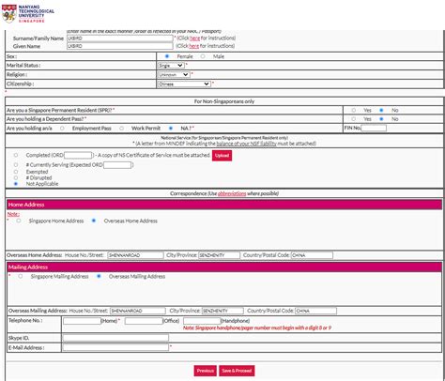This screenshot has width=445, height=381.
Task: Select the Exempted National Service option
Action: coord(16,172)
